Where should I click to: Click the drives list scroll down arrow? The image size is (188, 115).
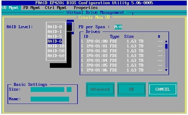[x=166, y=70]
